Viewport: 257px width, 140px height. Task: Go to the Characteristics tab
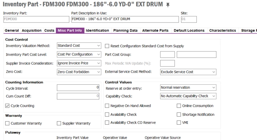tap(222, 30)
